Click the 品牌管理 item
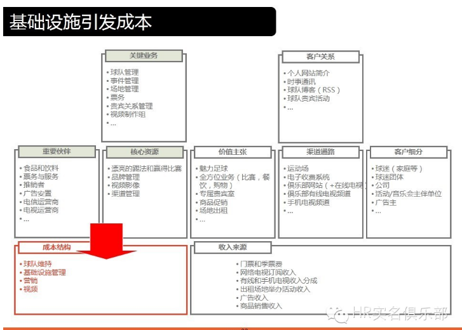Image resolution: width=462 pixels, height=330 pixels. coord(125,177)
